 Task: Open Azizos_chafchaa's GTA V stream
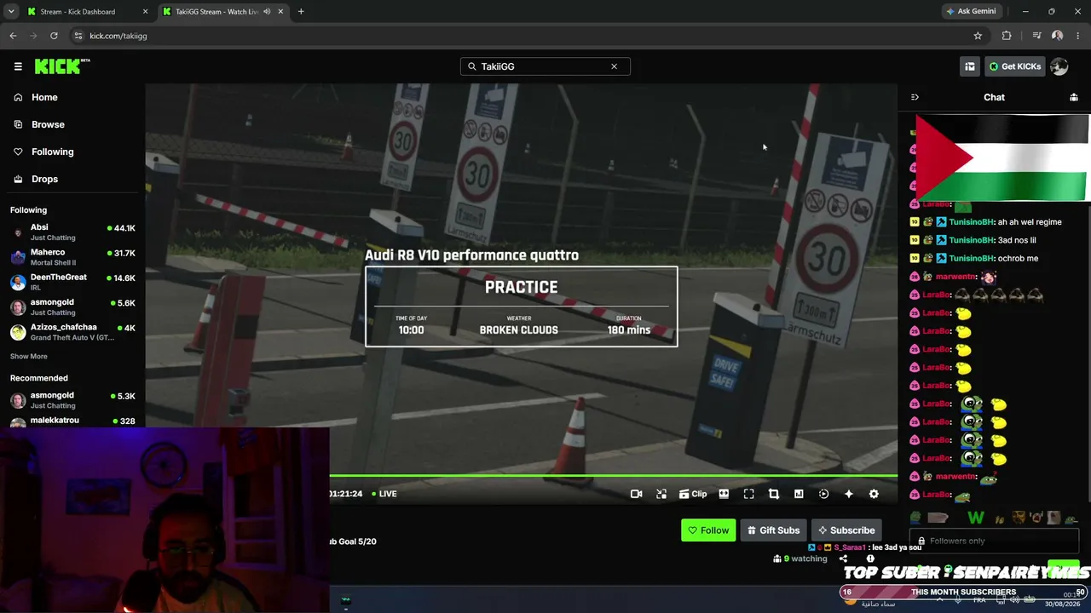pyautogui.click(x=72, y=331)
